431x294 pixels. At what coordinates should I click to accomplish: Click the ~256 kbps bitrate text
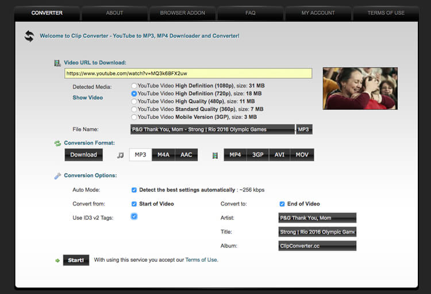252,190
